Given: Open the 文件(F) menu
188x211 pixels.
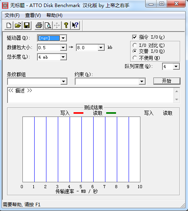Looking at the screenshot, I should tap(12, 15).
